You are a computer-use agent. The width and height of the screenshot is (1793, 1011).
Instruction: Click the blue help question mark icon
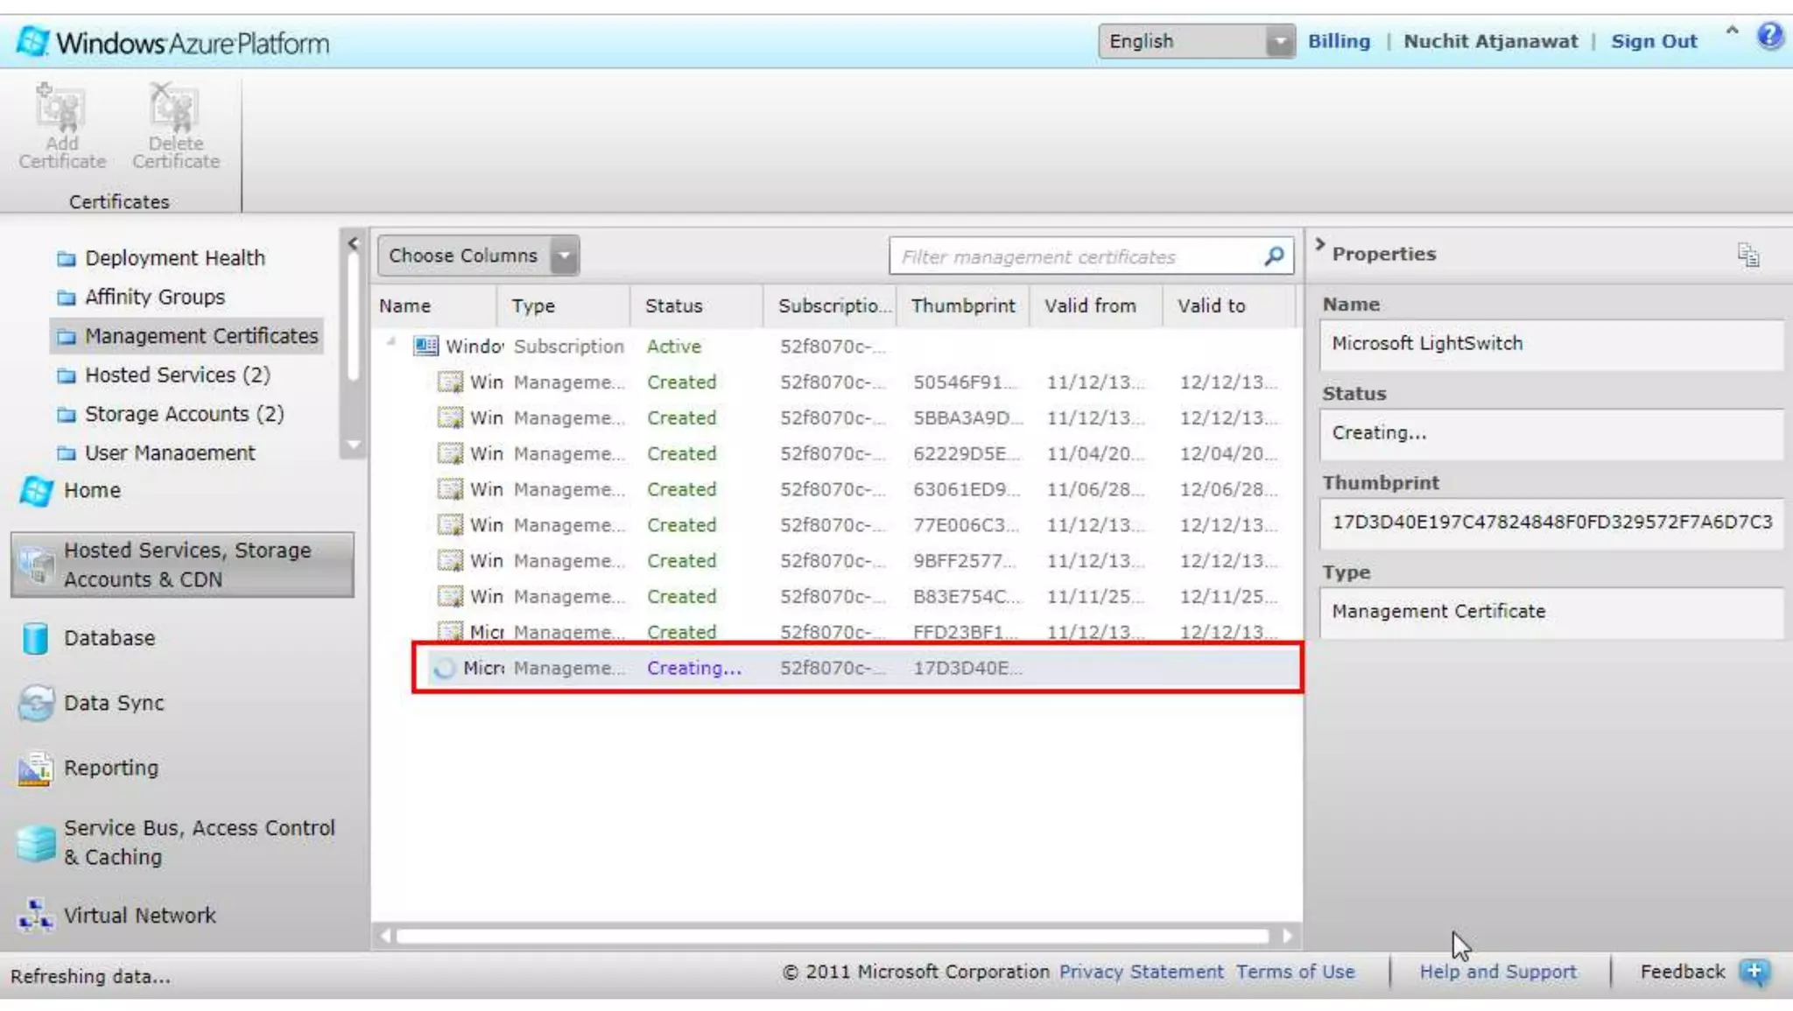coord(1769,37)
